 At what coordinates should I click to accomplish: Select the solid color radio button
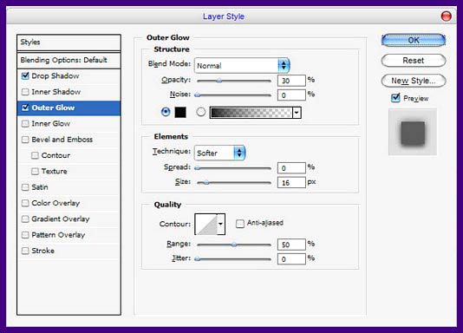click(166, 112)
